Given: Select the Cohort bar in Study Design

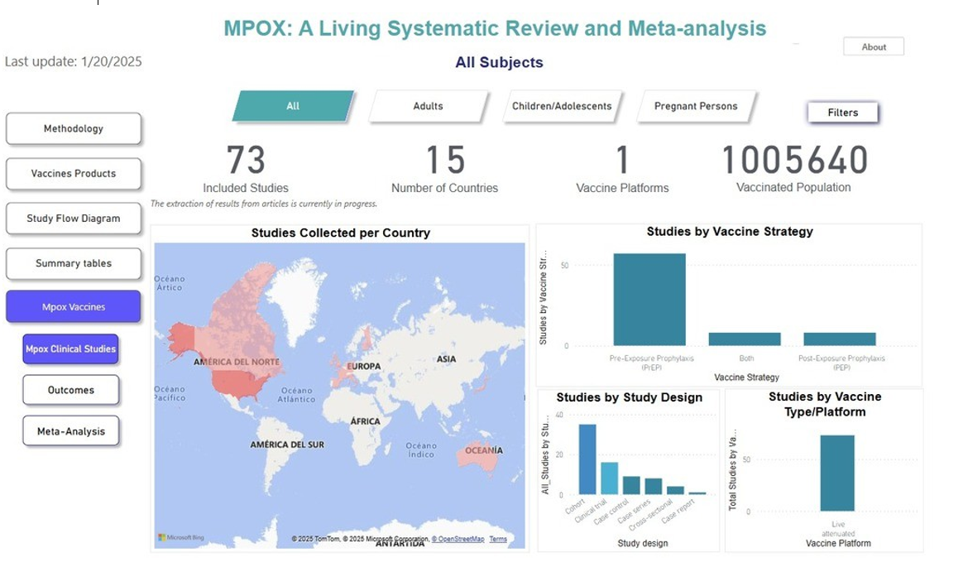Looking at the screenshot, I should (x=587, y=459).
